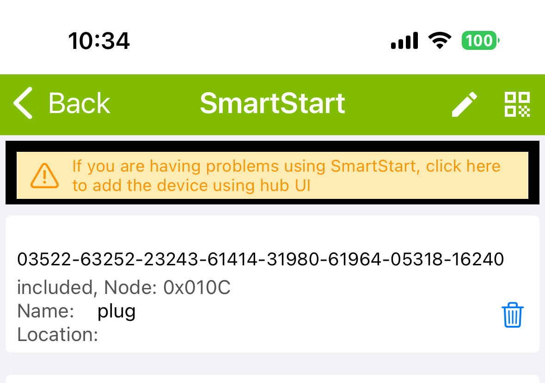Screen dimensions: 545x383
Task: Tap the 'Name:' field label
Action: tap(46, 311)
